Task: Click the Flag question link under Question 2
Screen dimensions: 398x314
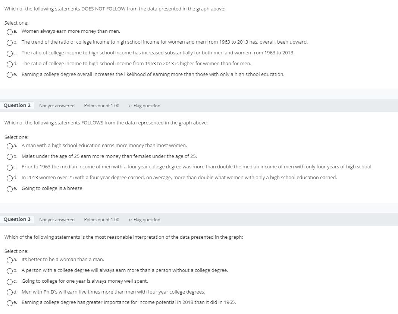Action: pos(147,106)
